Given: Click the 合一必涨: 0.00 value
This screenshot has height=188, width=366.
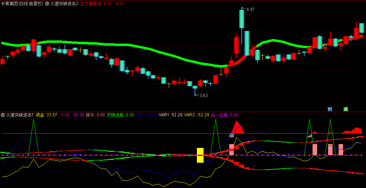Looking at the screenshot, I should 224,115.
